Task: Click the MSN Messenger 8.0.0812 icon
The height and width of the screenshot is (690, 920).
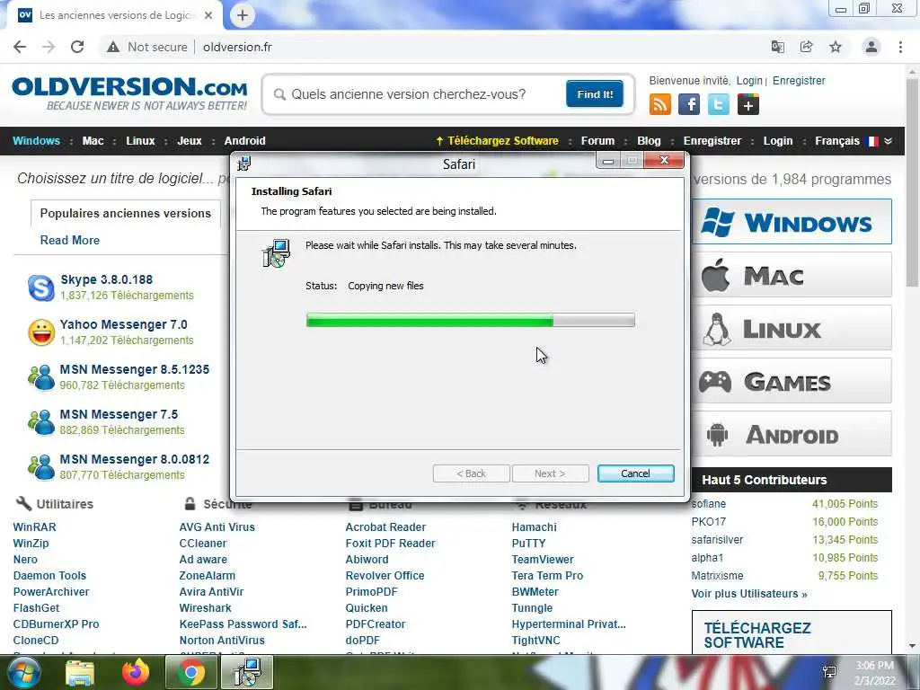Action: (x=41, y=467)
